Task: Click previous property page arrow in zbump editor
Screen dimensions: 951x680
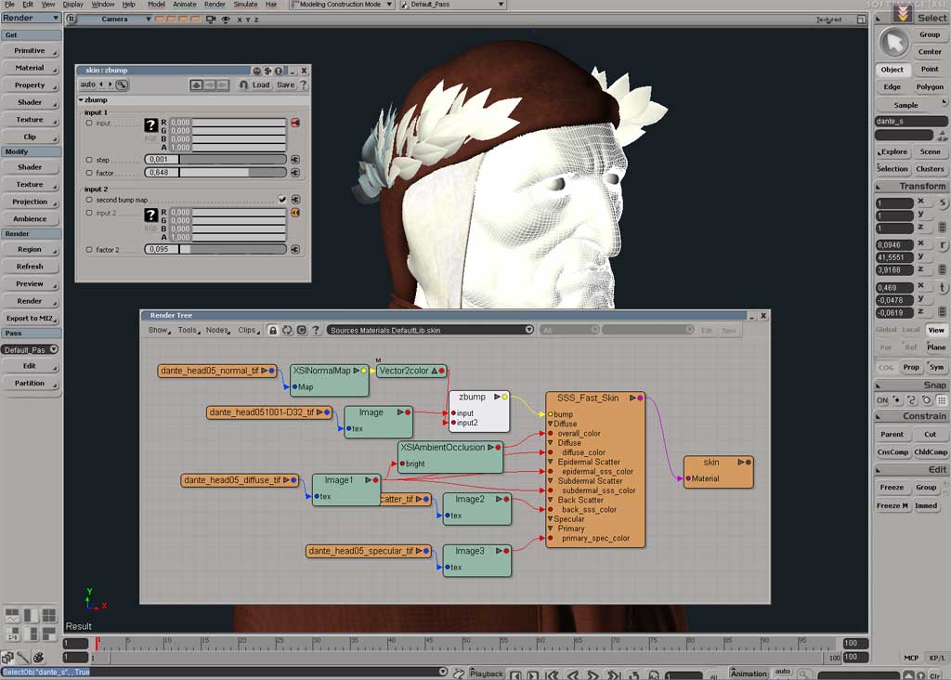Action: [x=101, y=85]
